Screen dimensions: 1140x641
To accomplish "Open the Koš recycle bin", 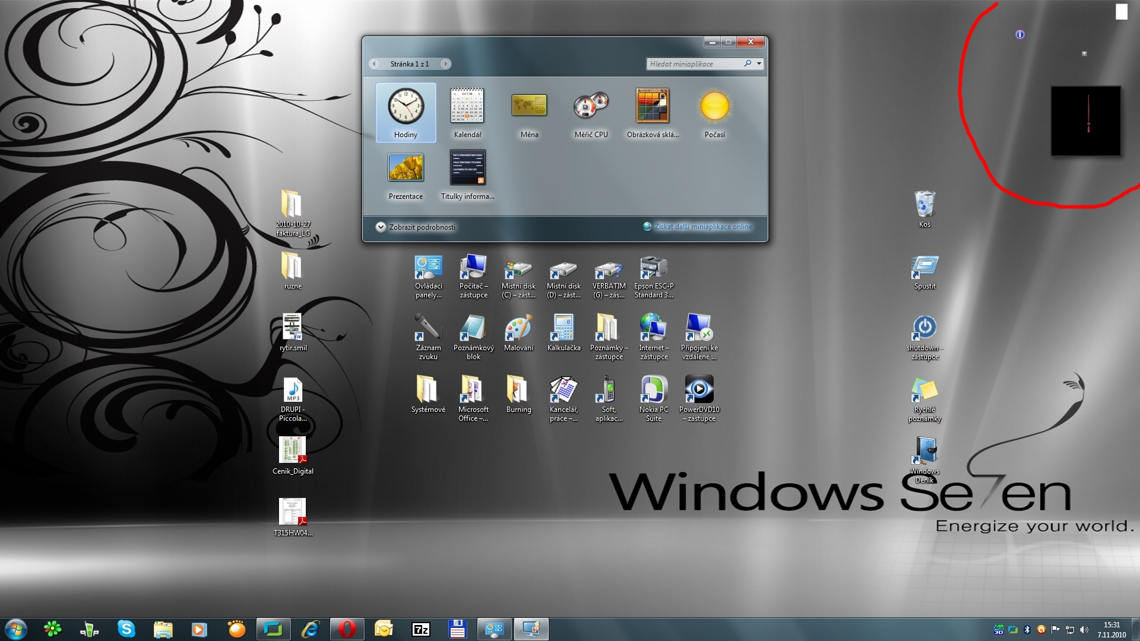I will coord(924,205).
